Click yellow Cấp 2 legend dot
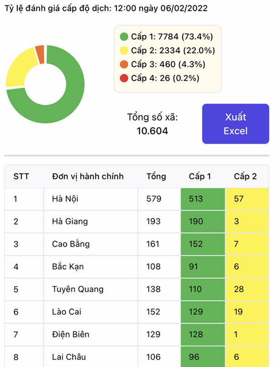Viewport: 274px width, 367px height. tap(124, 51)
